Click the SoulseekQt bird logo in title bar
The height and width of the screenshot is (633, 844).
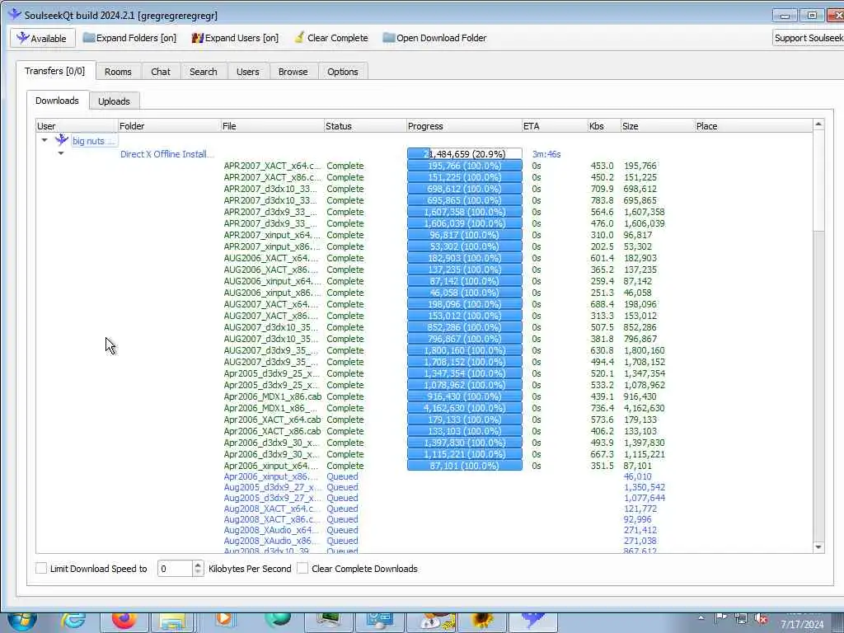point(15,15)
